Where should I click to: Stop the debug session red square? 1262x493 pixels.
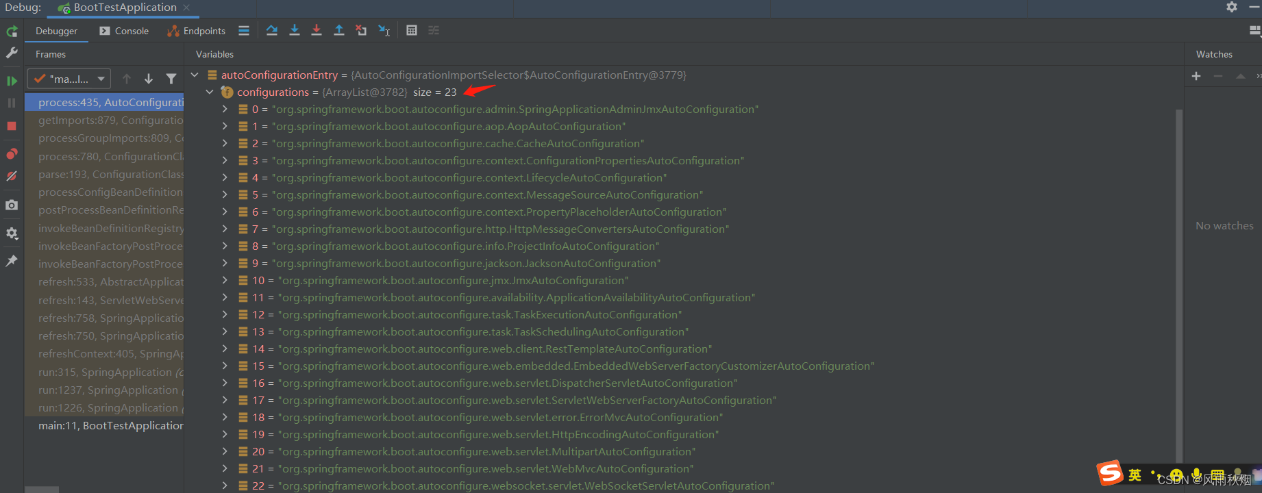(12, 126)
